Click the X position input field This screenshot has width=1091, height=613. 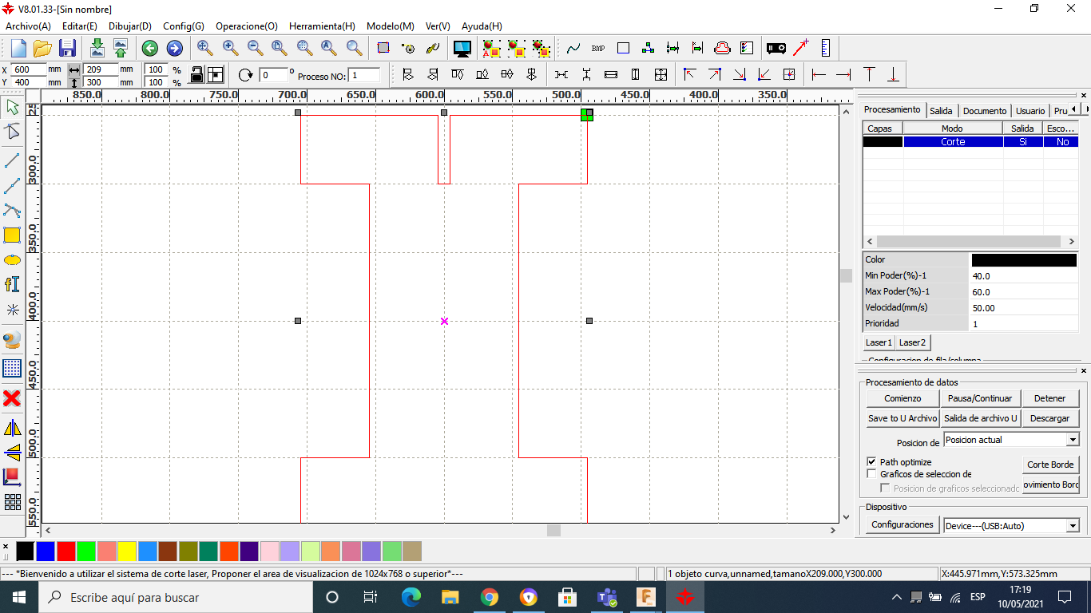(29, 69)
